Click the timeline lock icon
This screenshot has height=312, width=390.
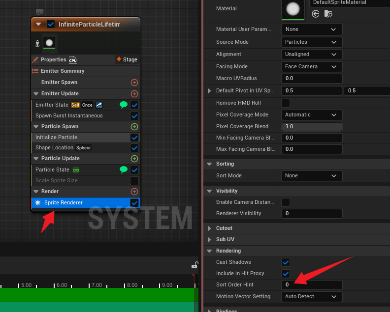point(195,266)
